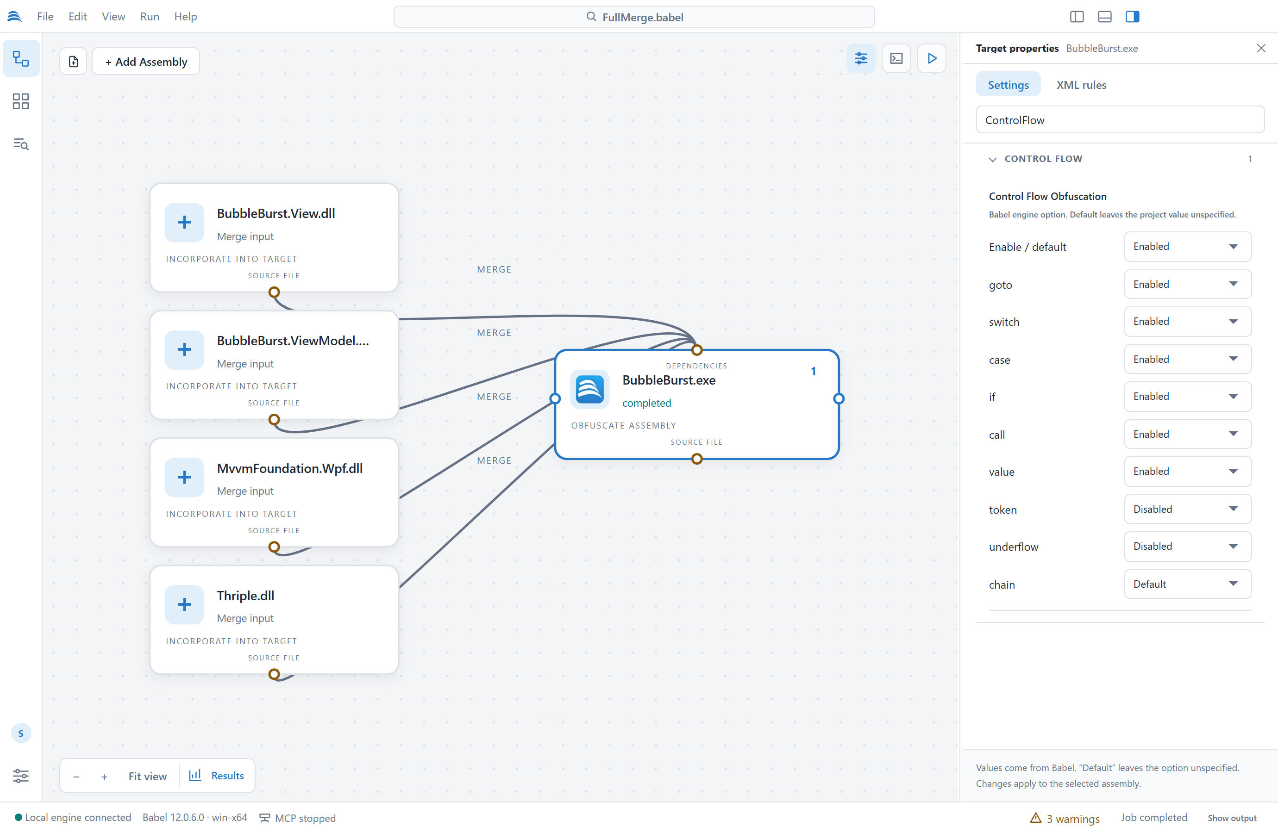Click the warnings triangle icon in the status bar

tap(1035, 818)
